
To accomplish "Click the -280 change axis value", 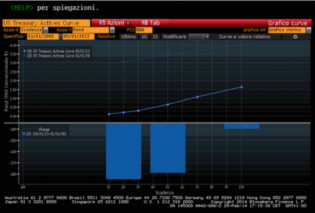I will 13,174.
